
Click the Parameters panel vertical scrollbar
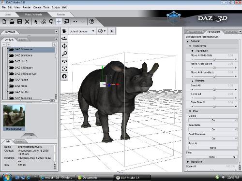coord(240,105)
